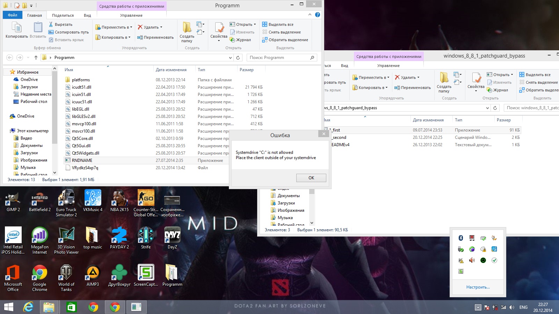Open the Открыть dropdown in Programm ribbon

pyautogui.click(x=243, y=24)
